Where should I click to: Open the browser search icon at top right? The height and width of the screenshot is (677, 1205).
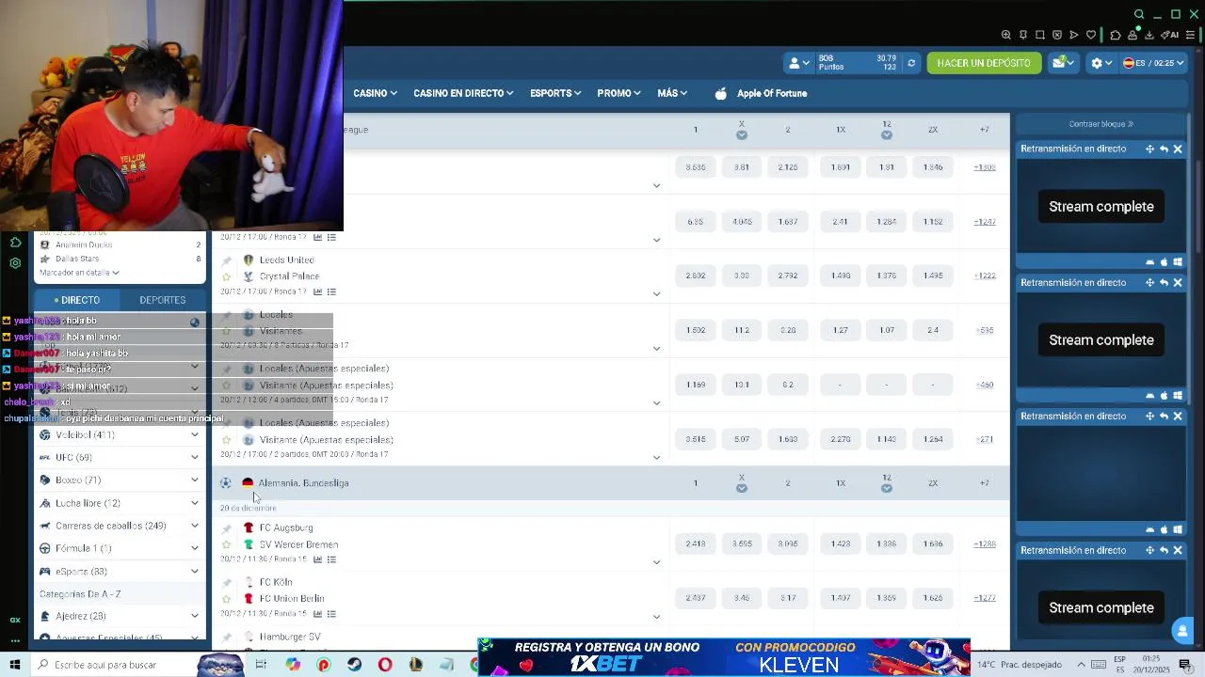[1139, 14]
